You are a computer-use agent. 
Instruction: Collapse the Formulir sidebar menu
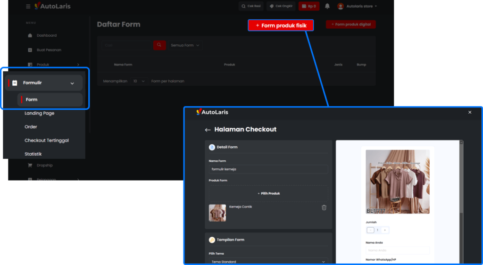[x=44, y=83]
